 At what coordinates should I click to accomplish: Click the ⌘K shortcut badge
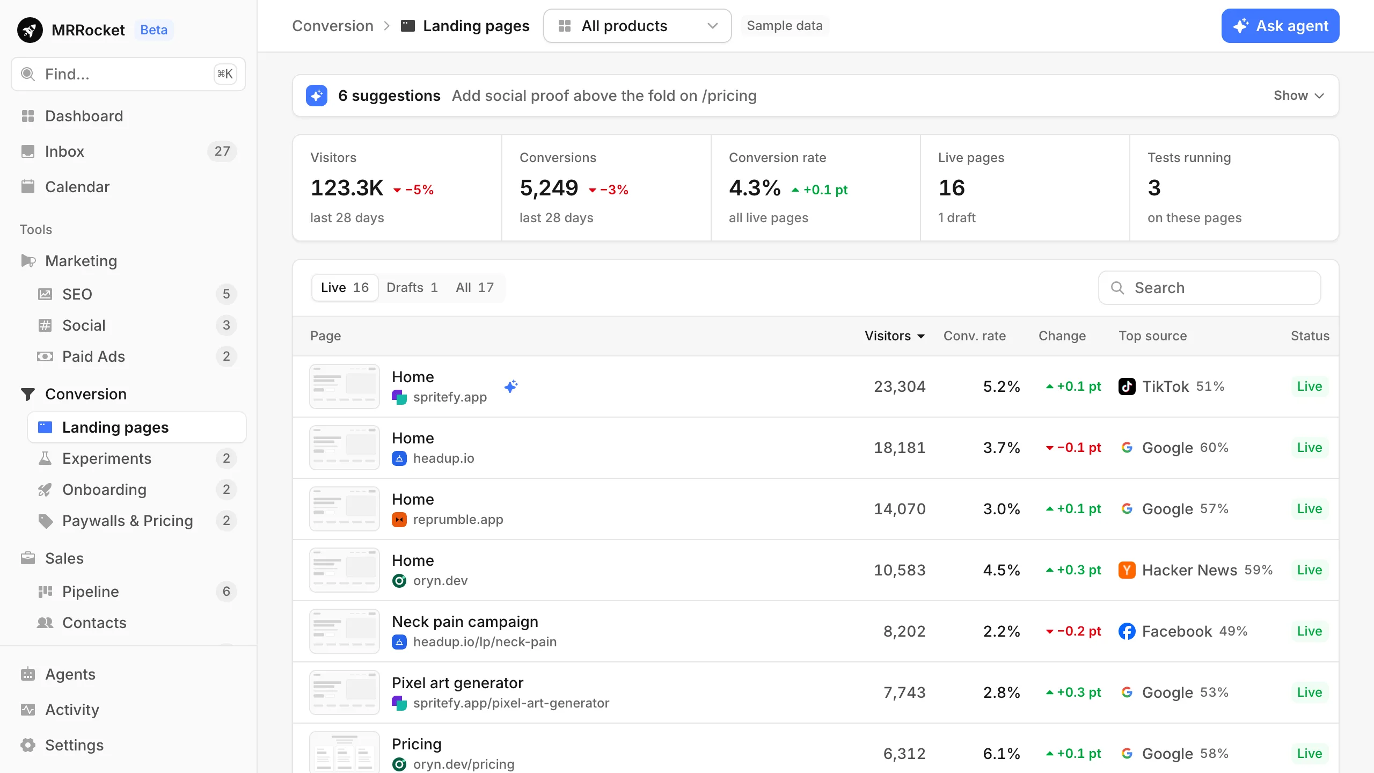coord(225,74)
